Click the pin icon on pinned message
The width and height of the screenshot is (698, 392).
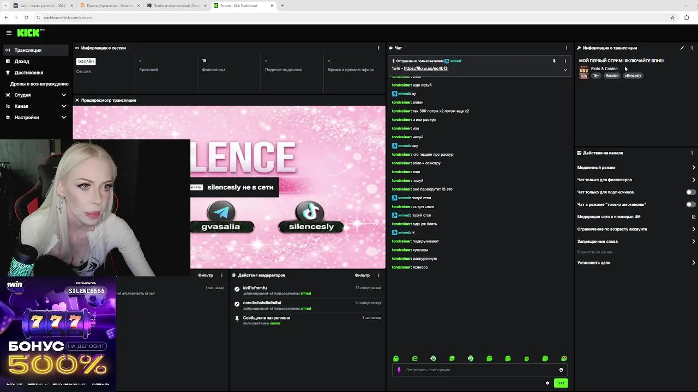point(554,61)
